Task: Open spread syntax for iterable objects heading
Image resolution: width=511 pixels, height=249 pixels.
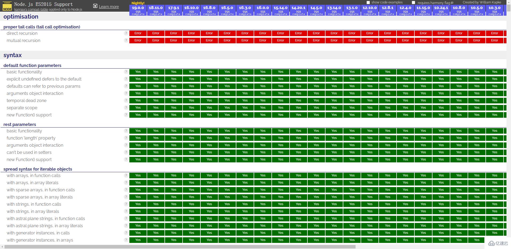Action: 38,169
